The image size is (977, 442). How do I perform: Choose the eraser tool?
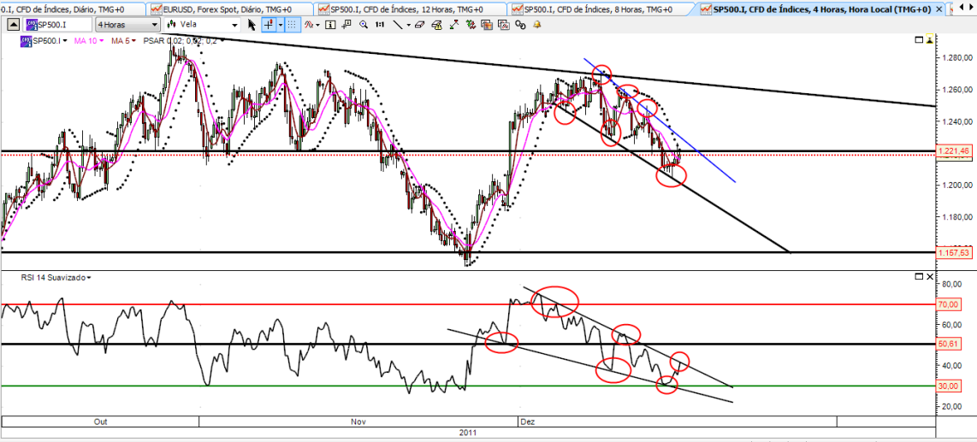[x=419, y=24]
